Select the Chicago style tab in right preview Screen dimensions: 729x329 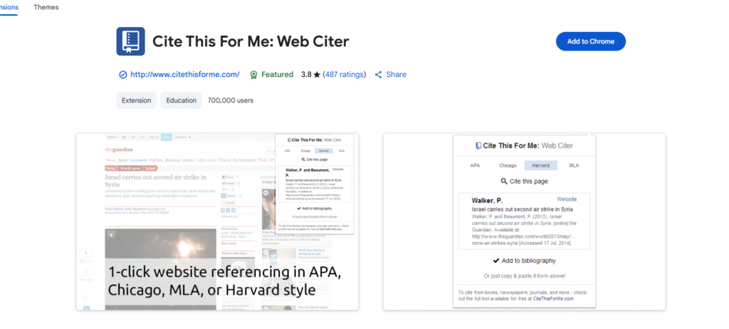(x=508, y=165)
